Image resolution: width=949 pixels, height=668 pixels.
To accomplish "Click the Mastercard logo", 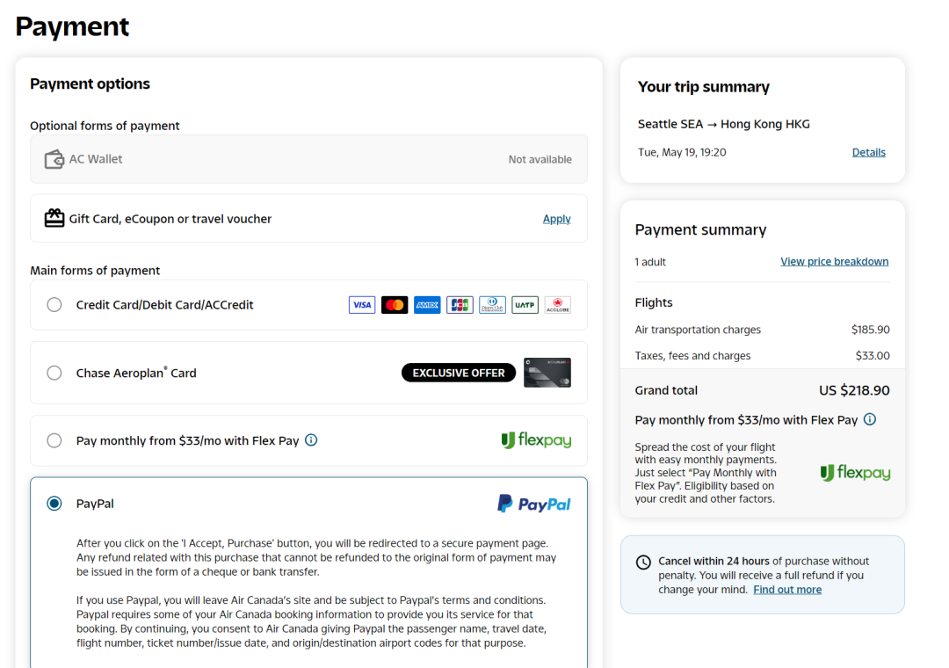I will pos(395,305).
